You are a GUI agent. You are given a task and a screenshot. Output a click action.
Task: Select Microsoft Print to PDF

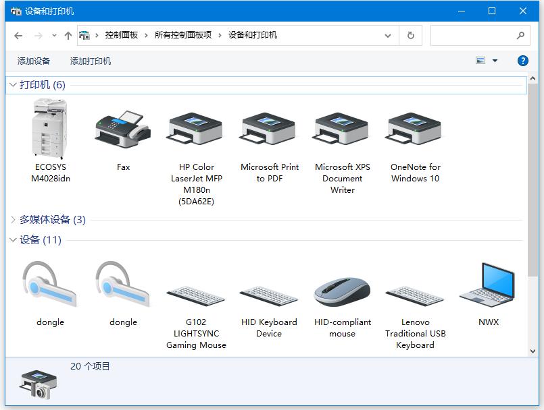pos(268,128)
